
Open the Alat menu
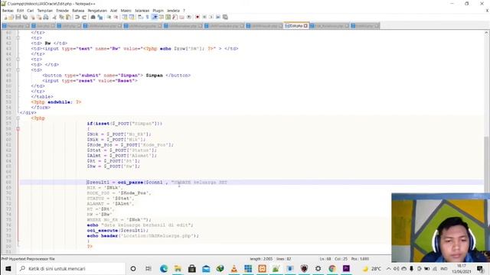(114, 11)
